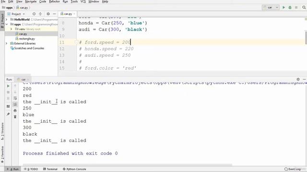Screen dimensions: 307x172
Task: Start debugging with the bug icon
Action: (x=290, y=8)
